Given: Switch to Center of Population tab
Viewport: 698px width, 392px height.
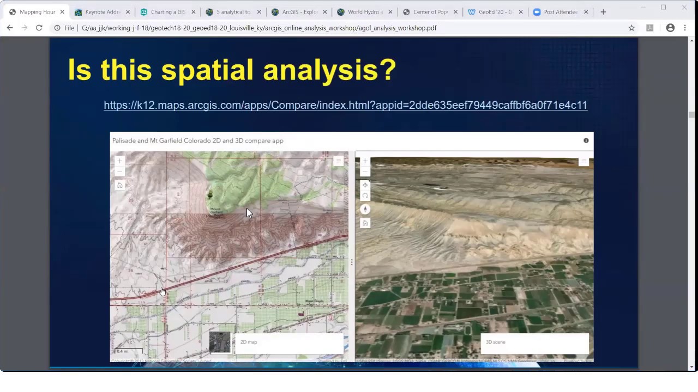Looking at the screenshot, I should pyautogui.click(x=430, y=12).
